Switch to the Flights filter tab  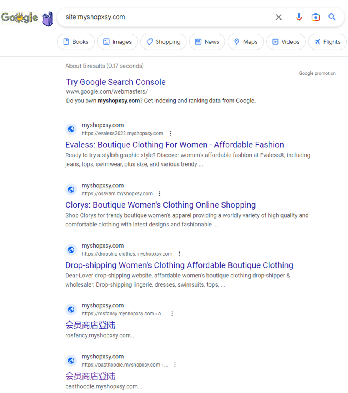327,41
